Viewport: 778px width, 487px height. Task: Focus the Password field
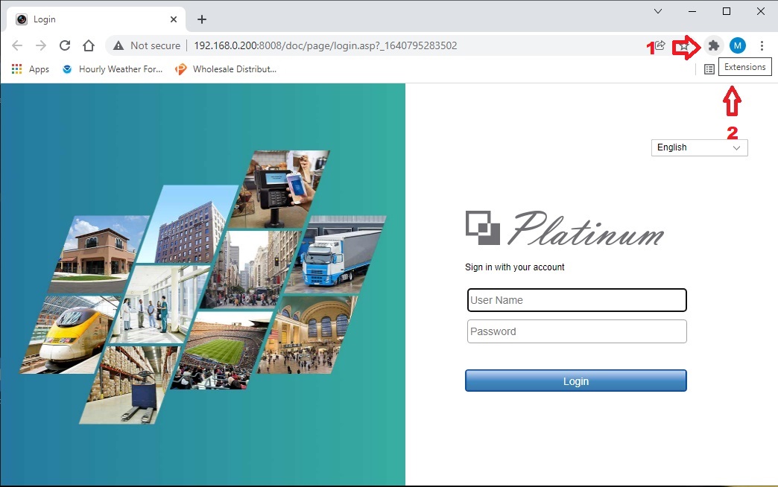coord(576,331)
